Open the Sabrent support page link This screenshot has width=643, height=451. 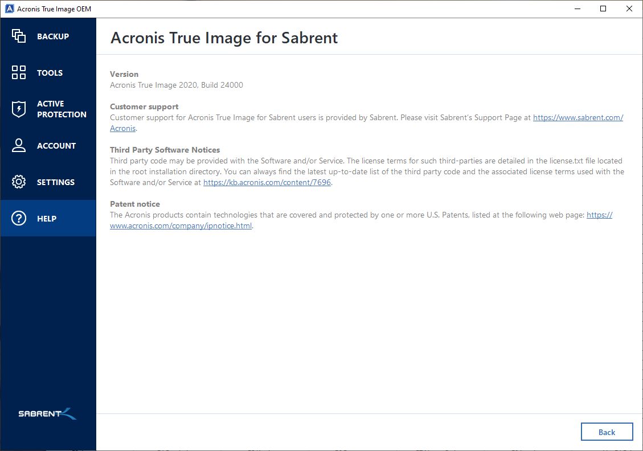point(578,118)
